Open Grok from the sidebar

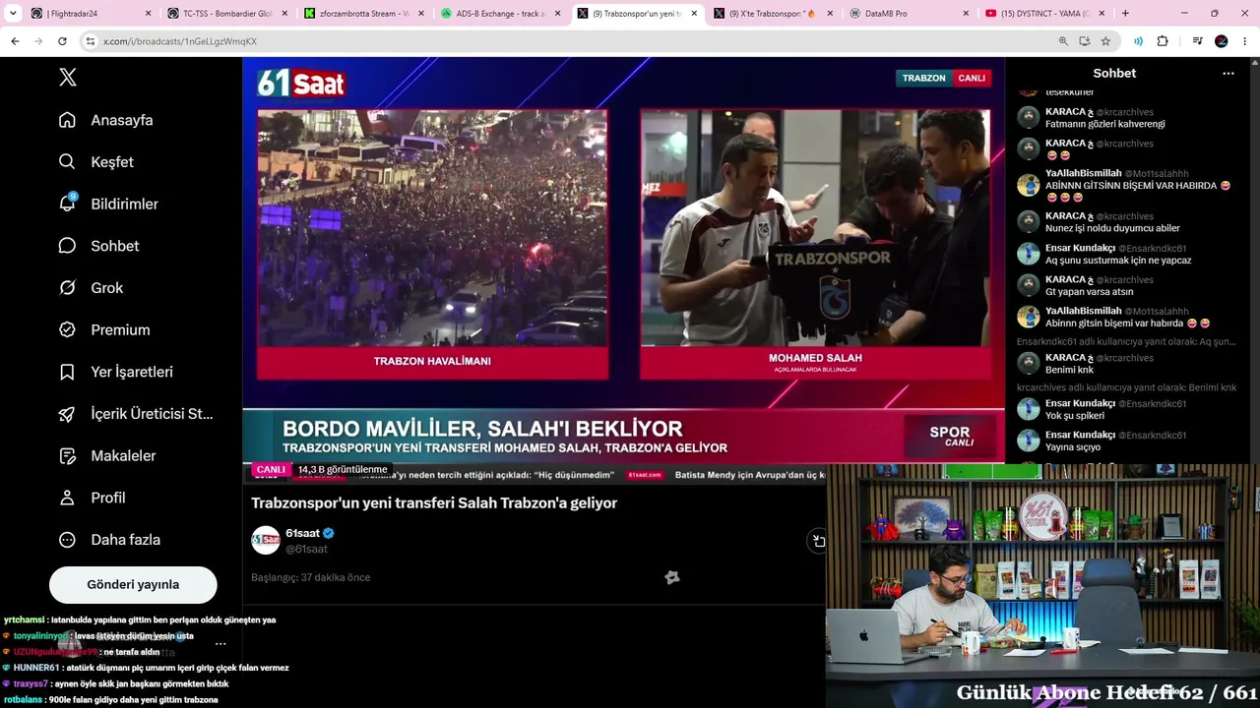(91, 288)
